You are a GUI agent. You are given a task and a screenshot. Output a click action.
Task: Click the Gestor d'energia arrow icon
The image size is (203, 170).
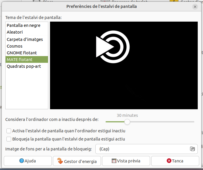click(60, 161)
